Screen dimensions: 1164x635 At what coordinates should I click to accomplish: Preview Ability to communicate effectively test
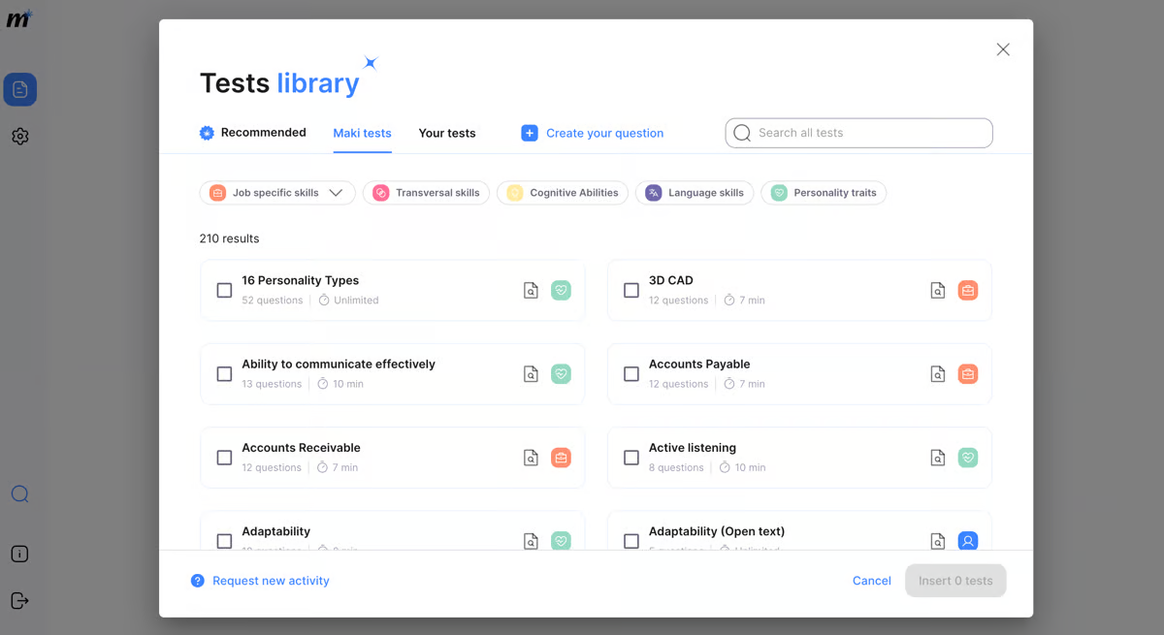point(531,374)
